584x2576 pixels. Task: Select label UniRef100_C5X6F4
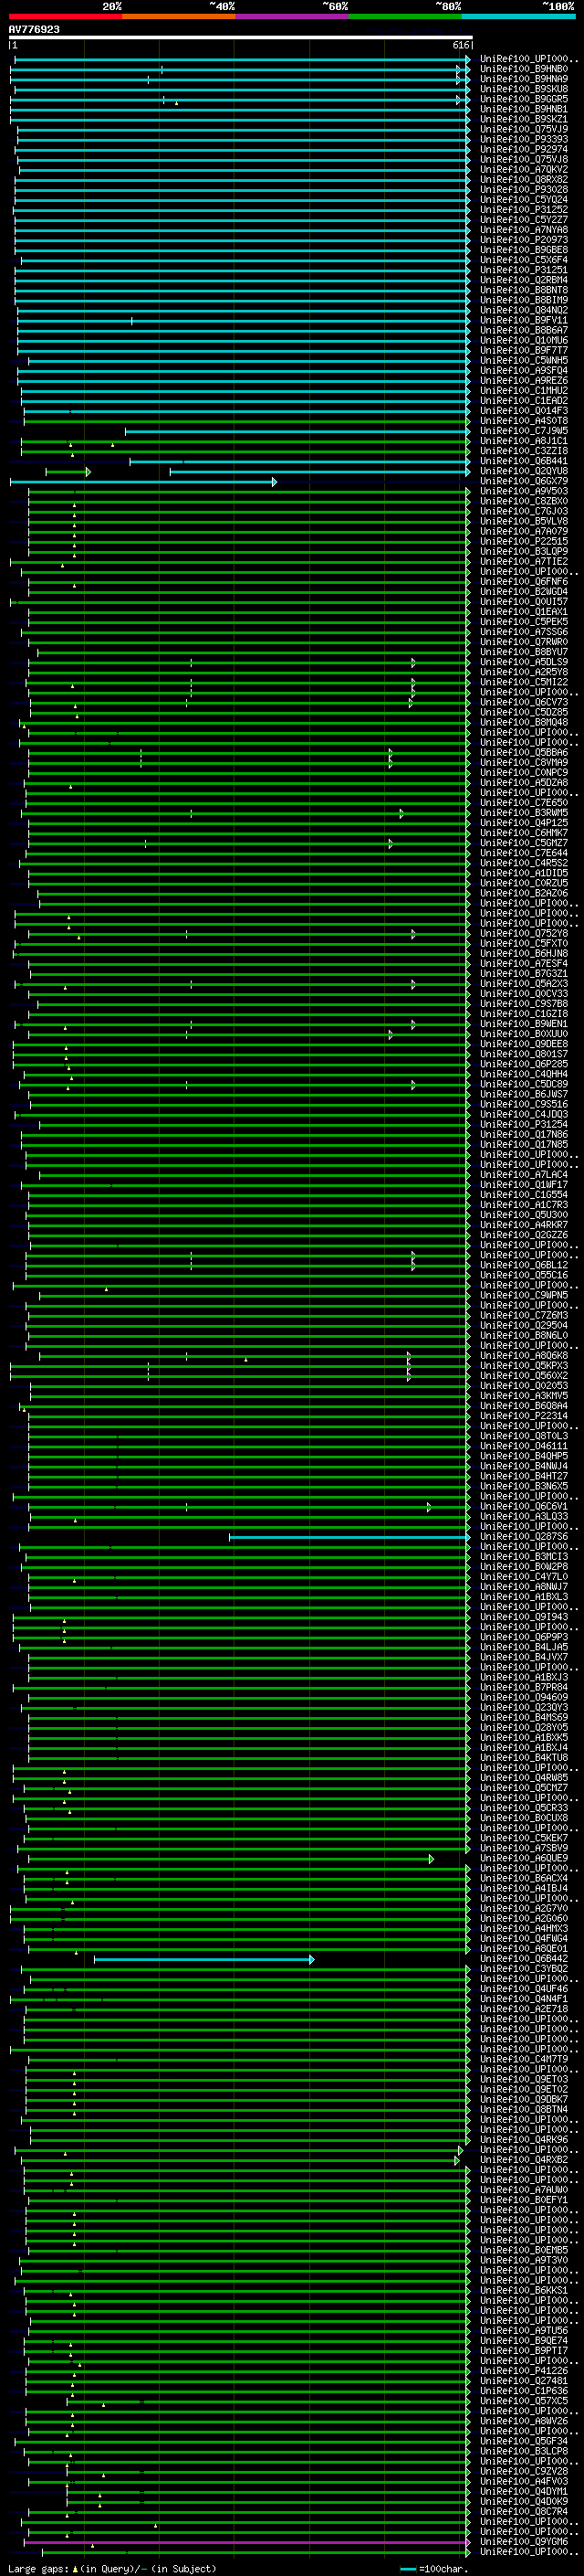point(523,260)
